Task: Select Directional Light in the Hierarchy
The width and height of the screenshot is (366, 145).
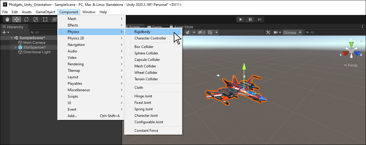Action: tap(37, 52)
